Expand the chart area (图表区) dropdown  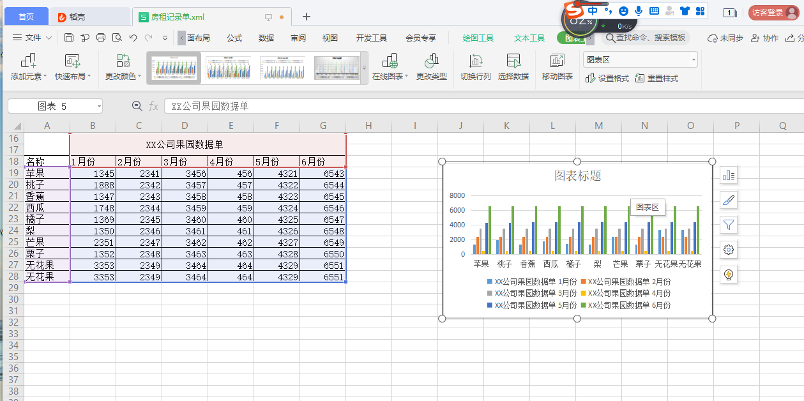(694, 60)
